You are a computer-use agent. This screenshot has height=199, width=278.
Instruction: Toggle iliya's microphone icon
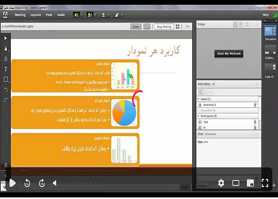click(255, 121)
